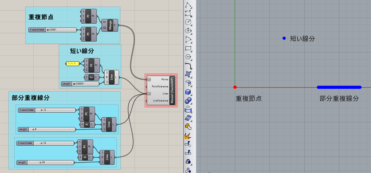Select the Polyline tool in the Rhino toolbar

(188, 4)
